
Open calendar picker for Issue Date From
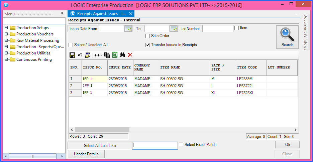(x=128, y=28)
